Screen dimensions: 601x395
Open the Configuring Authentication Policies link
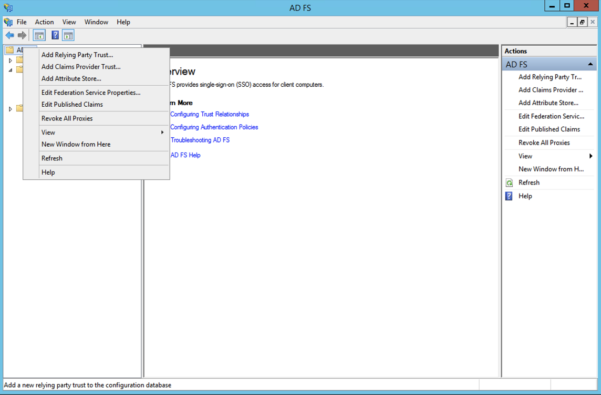tap(214, 127)
